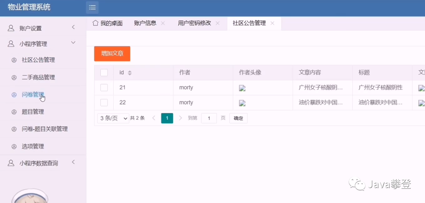Expand the 账户设置 menu chevron
Image resolution: width=425 pixels, height=203 pixels.
(x=73, y=27)
